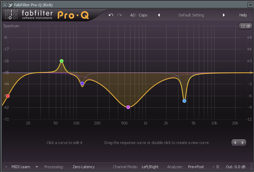Click the '20k' frequency axis label
This screenshot has height=172, width=254.
click(x=235, y=123)
